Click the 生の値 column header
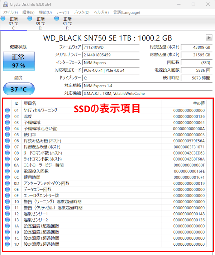The width and height of the screenshot is (215, 255). click(184, 103)
